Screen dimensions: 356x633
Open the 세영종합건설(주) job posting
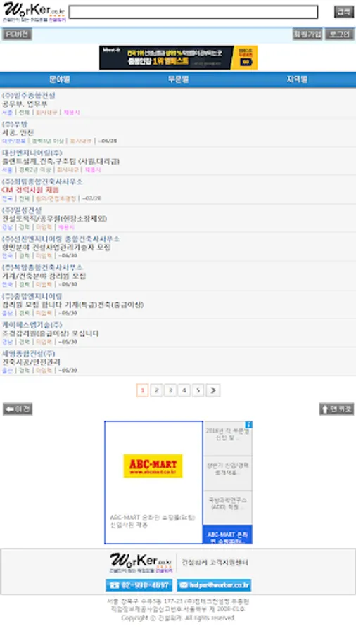click(x=178, y=362)
